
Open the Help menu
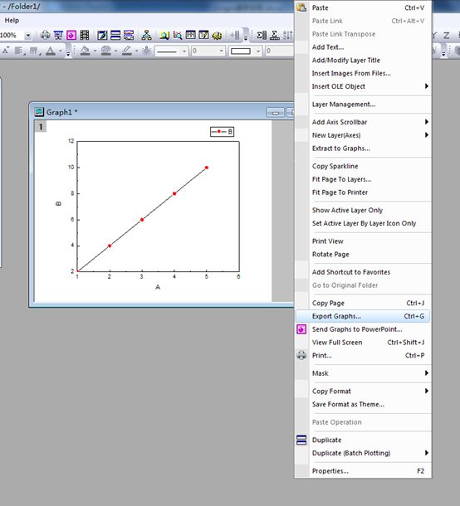click(12, 21)
